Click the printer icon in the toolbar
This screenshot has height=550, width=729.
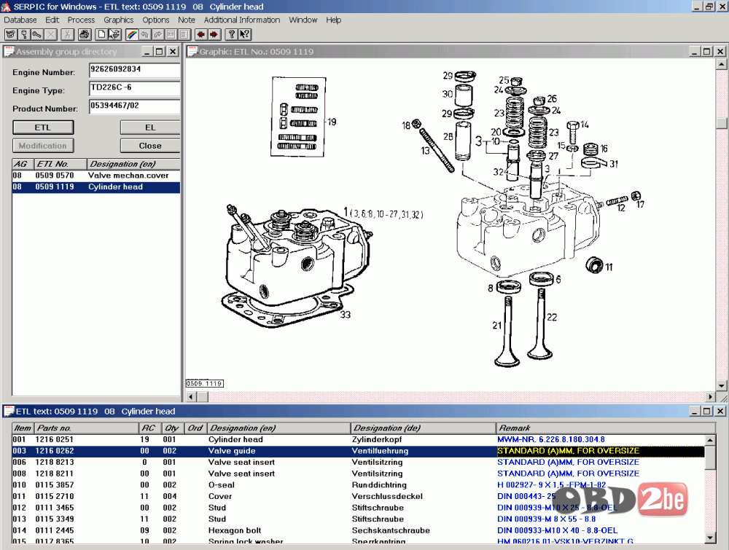tap(84, 34)
